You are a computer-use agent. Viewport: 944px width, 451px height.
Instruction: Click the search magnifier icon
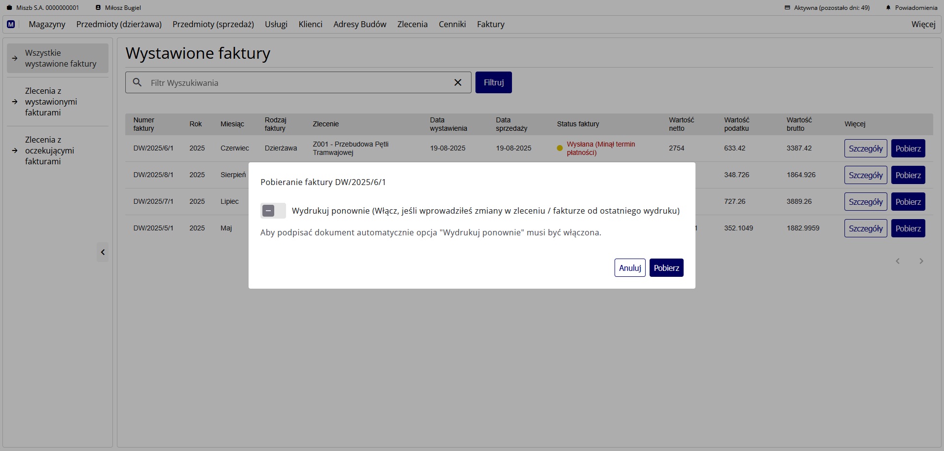(x=138, y=82)
